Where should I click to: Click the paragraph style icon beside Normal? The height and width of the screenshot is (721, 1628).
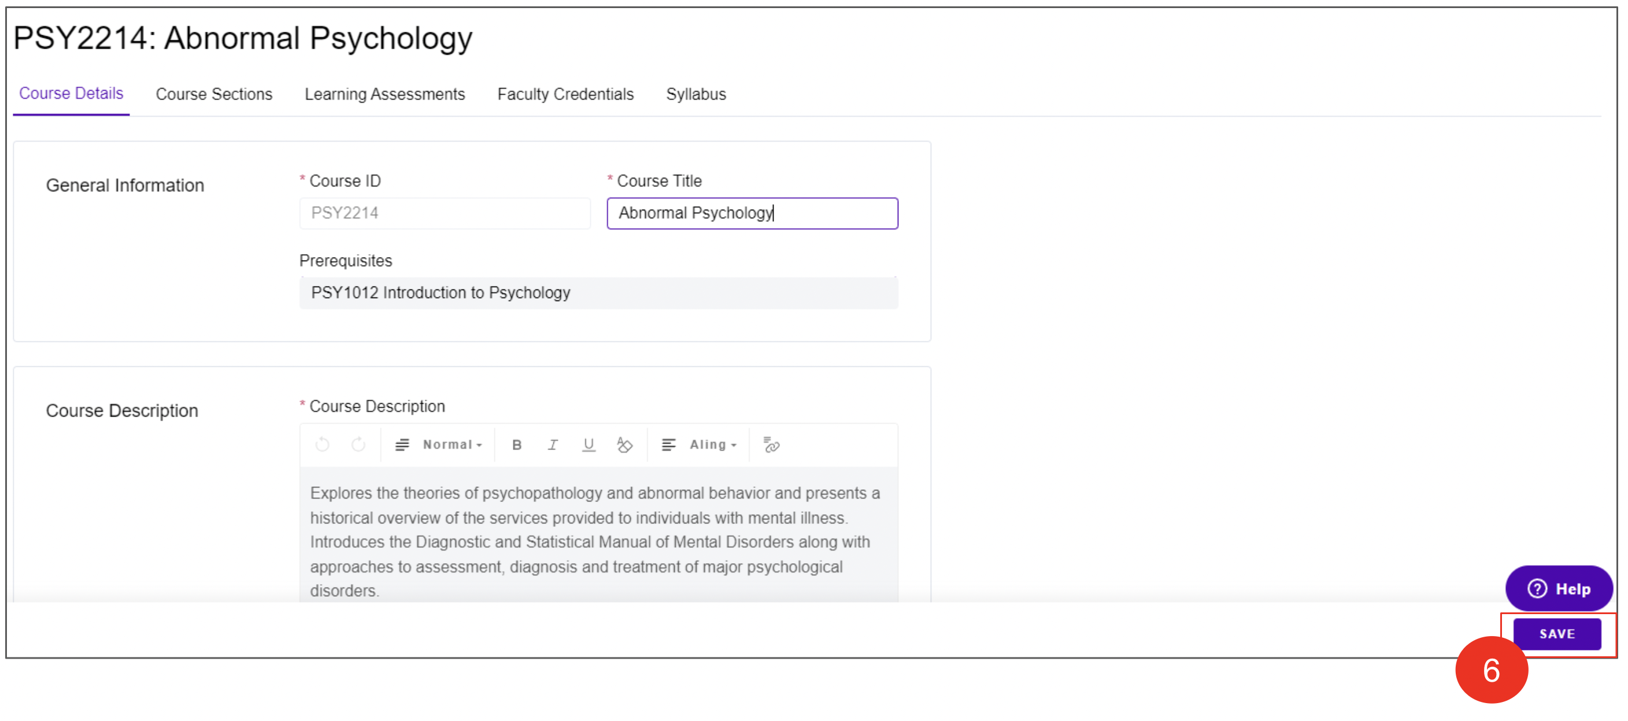[x=402, y=445]
